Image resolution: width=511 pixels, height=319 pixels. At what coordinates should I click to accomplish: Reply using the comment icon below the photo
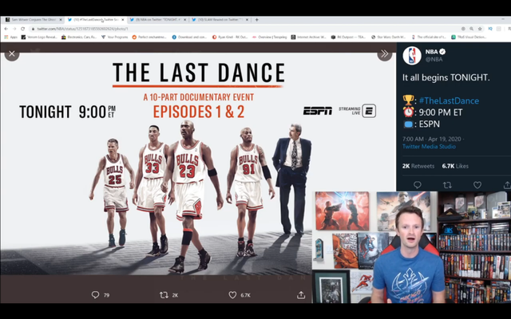click(95, 295)
